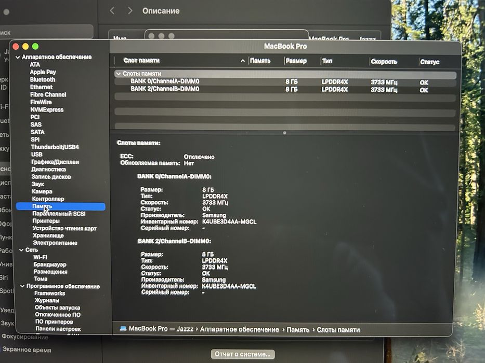
Task: Select Электропитание in the sidebar
Action: (55, 243)
